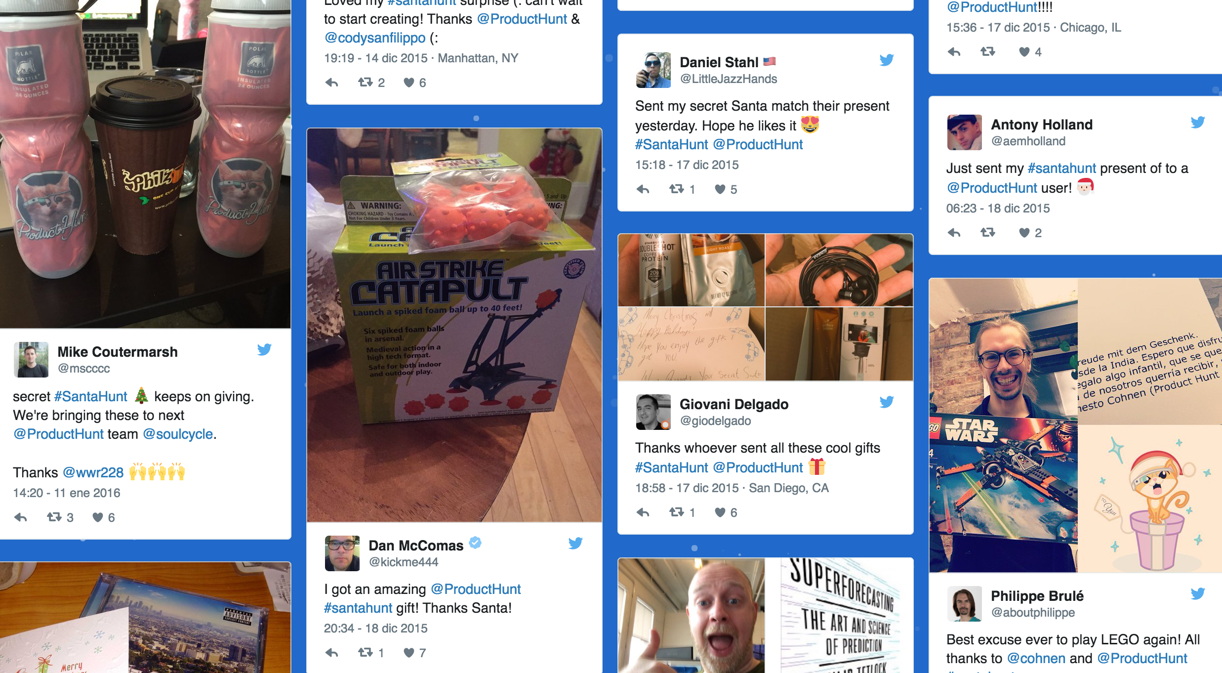Click Twitter bird on Antony Holland's tweet
Screen dimensions: 1222x673
pyautogui.click(x=1198, y=122)
